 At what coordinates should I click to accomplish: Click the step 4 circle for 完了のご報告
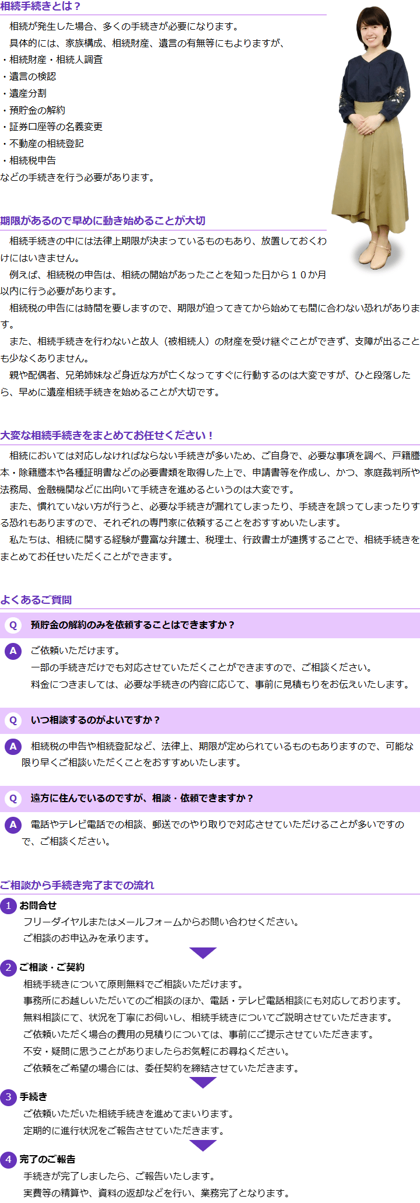click(x=8, y=1159)
